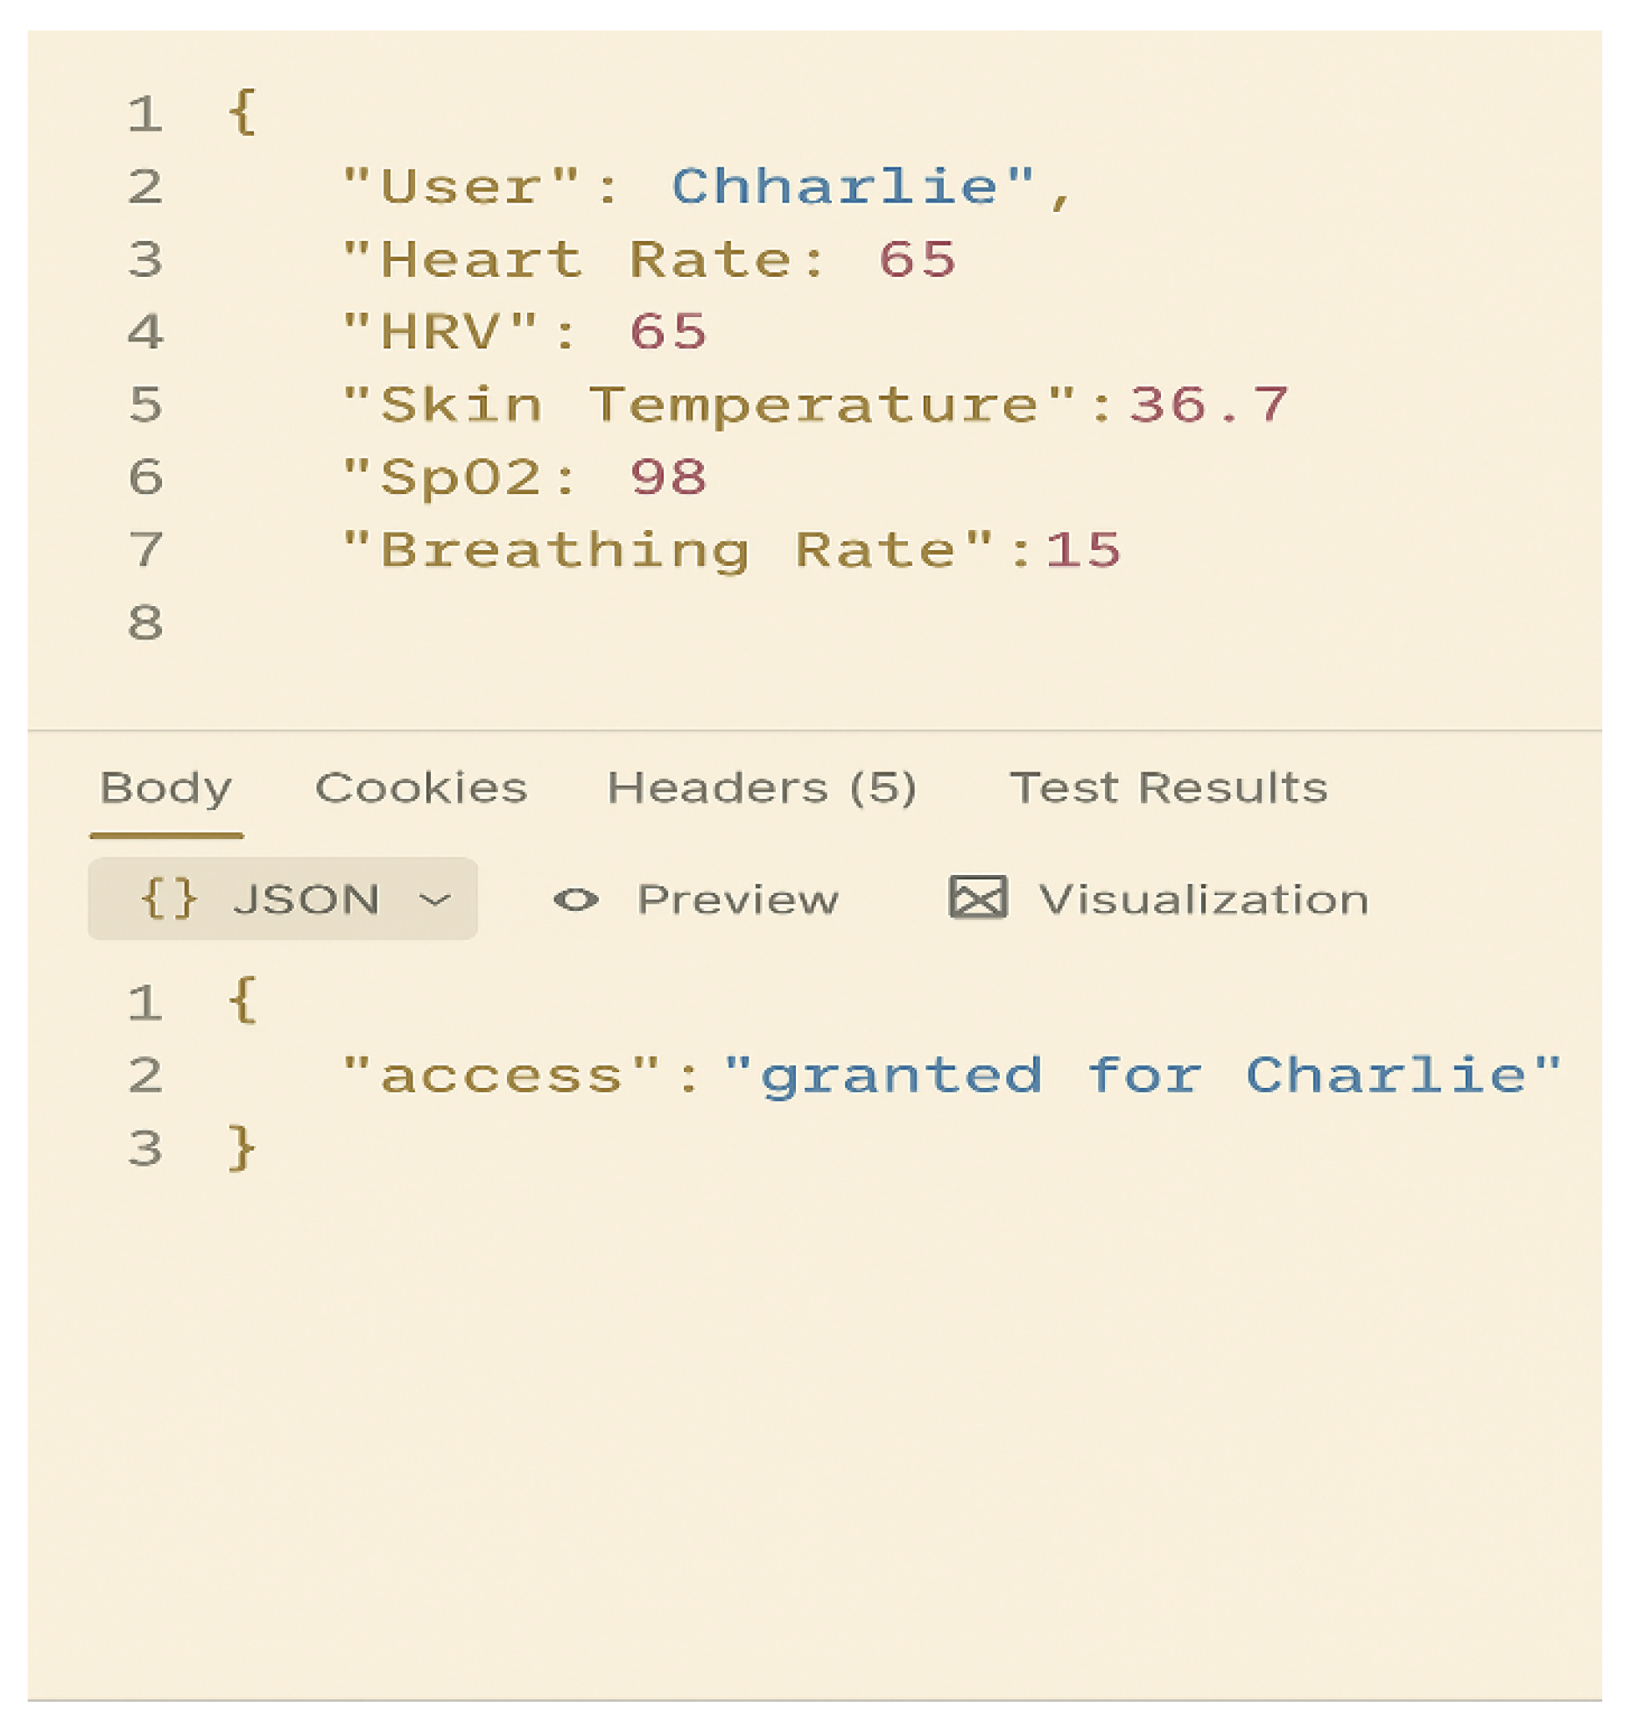Click the closing brace on response line 3
The image size is (1632, 1729).
click(x=242, y=1148)
